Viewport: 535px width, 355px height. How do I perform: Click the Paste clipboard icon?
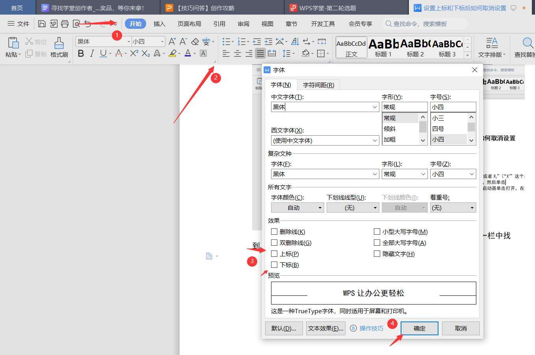click(13, 43)
